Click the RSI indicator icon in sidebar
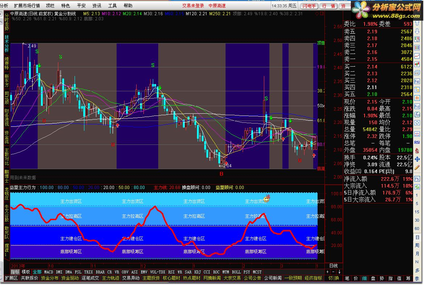Viewport: 424px width, 285px height. (417, 143)
